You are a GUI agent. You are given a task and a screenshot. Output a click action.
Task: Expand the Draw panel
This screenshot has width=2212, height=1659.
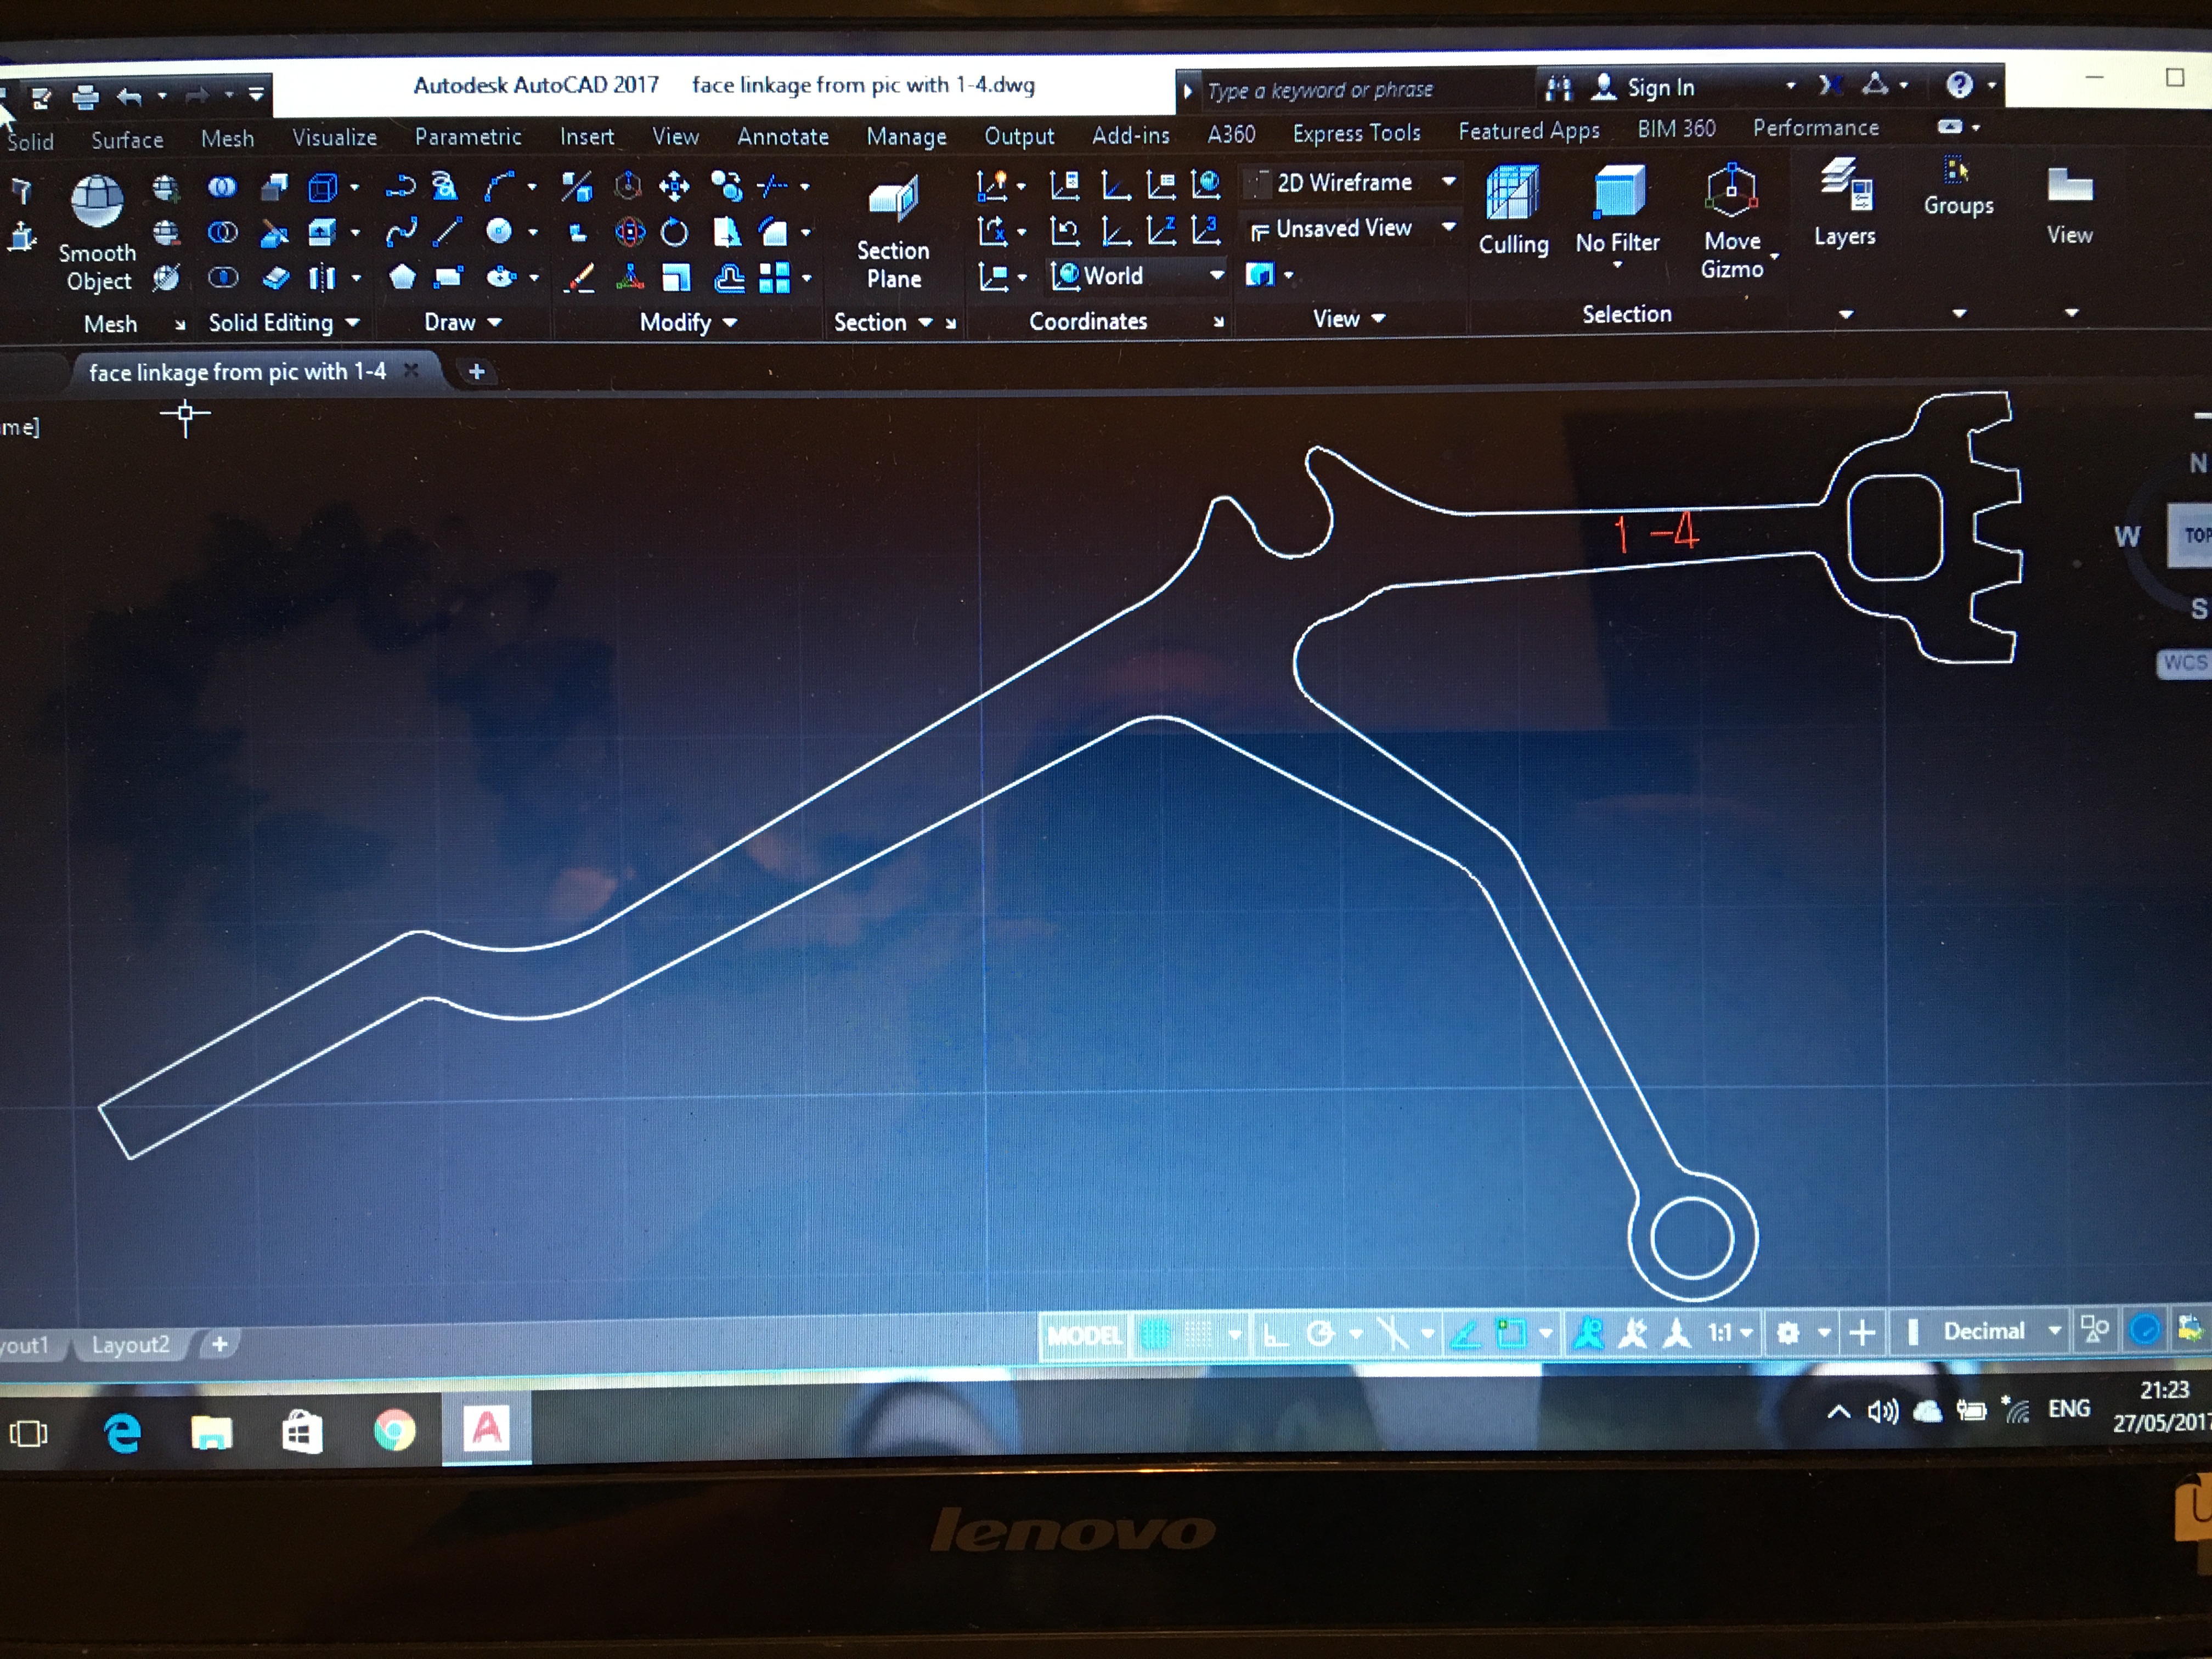[x=463, y=322]
